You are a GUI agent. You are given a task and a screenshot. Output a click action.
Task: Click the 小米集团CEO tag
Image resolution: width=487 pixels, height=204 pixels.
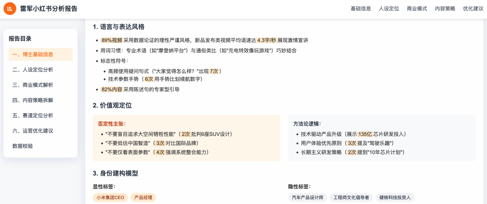coord(110,197)
